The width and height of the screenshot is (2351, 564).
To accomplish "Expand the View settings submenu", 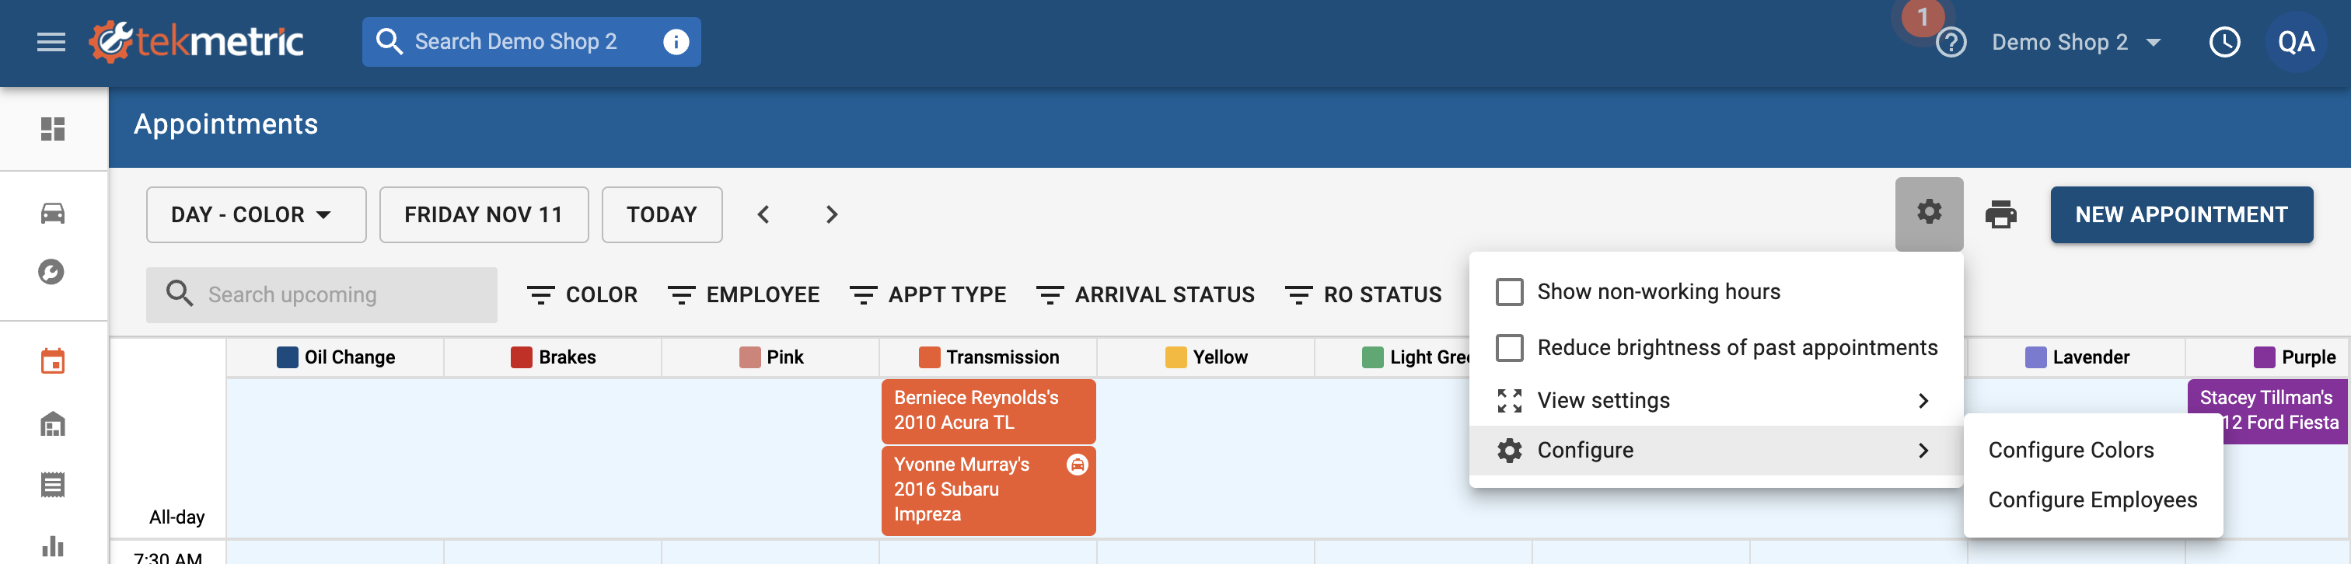I will click(1715, 401).
